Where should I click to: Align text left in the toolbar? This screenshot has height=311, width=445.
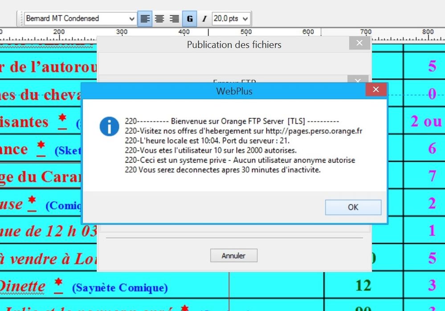(145, 19)
